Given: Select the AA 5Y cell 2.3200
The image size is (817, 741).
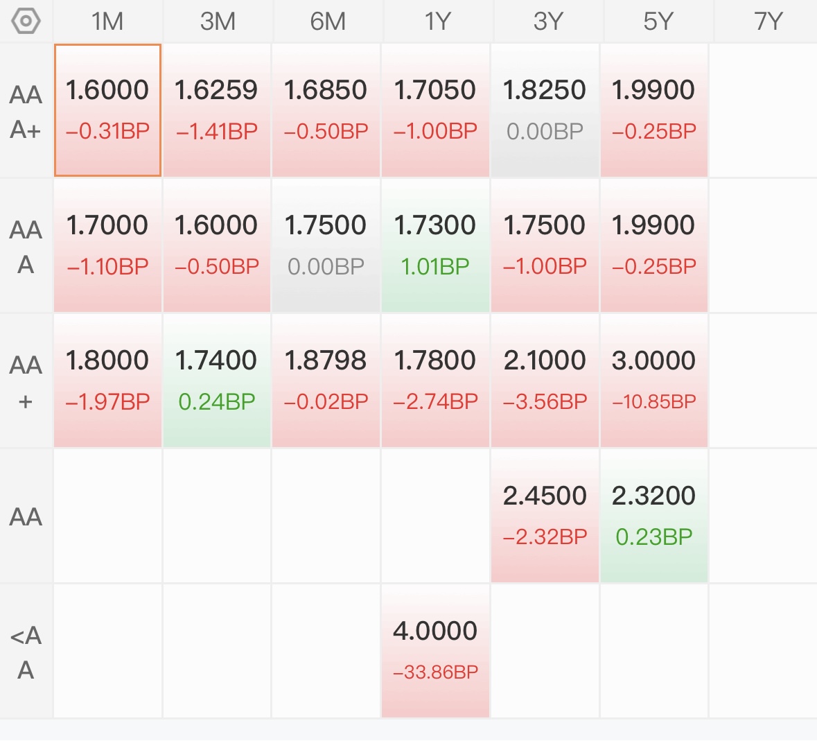Looking at the screenshot, I should tap(654, 516).
